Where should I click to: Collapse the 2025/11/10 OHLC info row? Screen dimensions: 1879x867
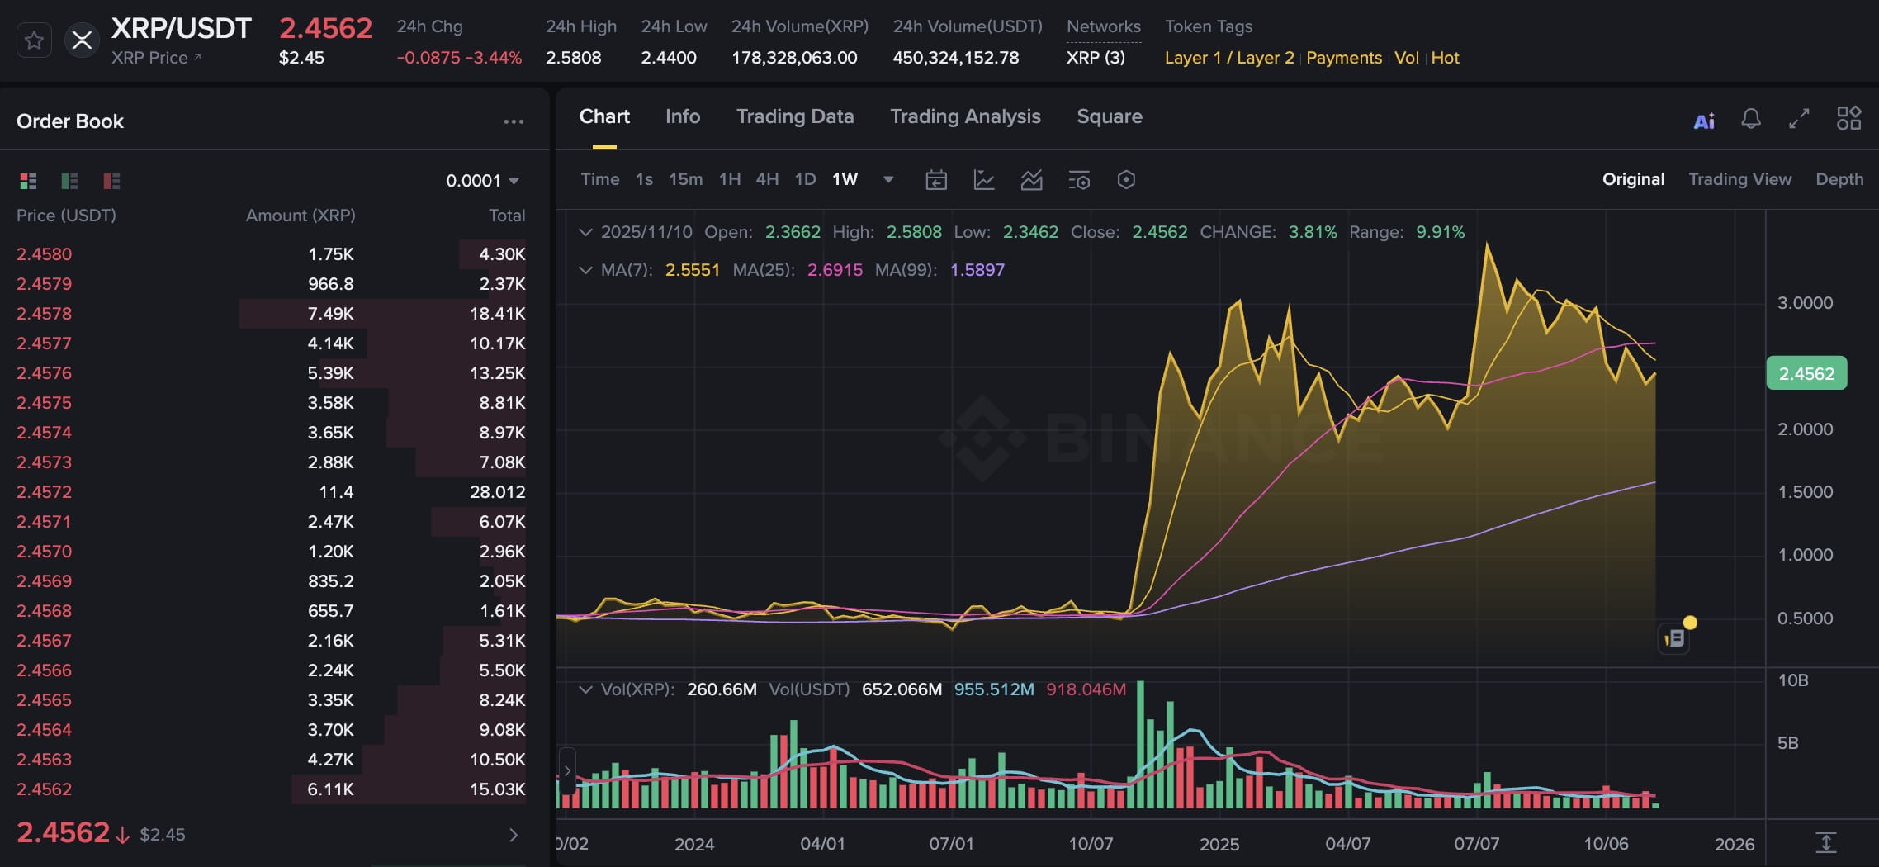point(586,232)
